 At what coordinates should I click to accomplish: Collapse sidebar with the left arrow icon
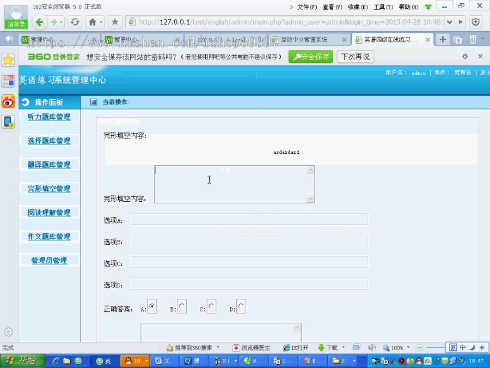point(9,39)
